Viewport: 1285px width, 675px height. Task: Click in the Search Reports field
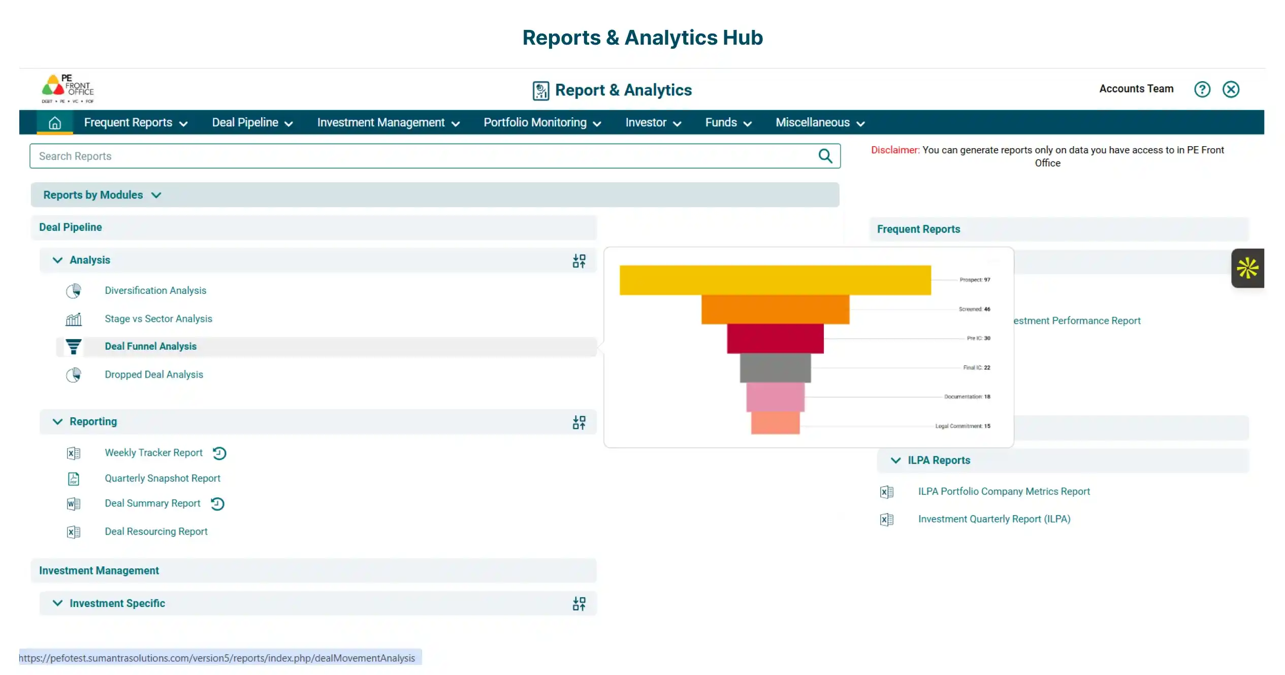point(435,156)
